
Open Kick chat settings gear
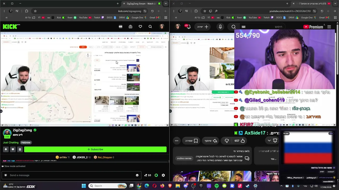tap(163, 175)
